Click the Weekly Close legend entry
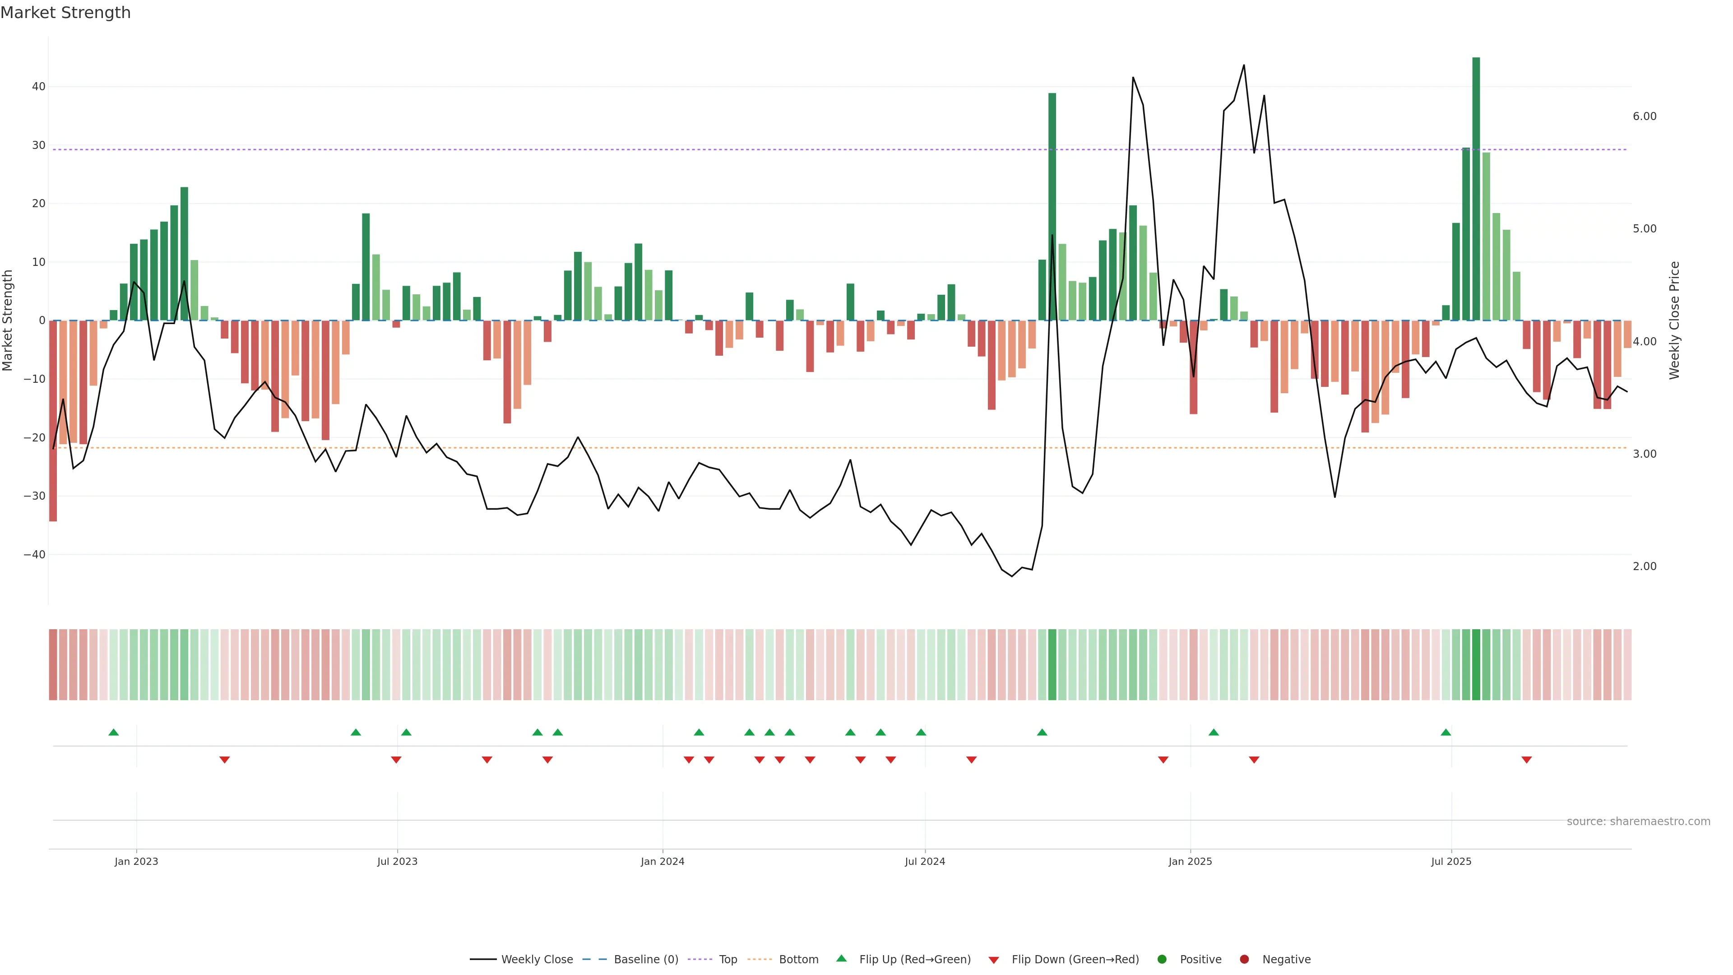This screenshot has height=975, width=1733. pyautogui.click(x=536, y=960)
